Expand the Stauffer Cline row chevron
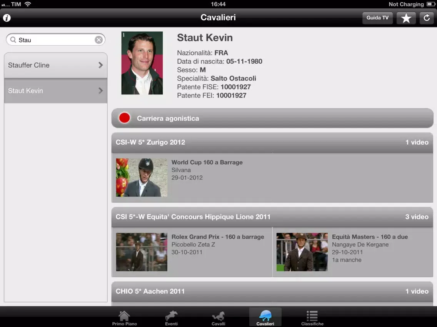 point(101,65)
